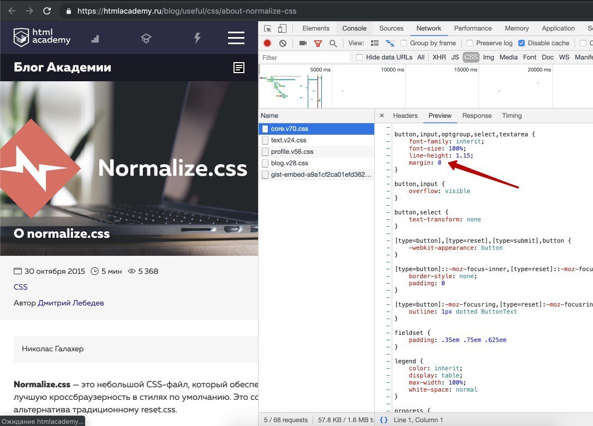Screen dimensions: 593x426
Task: Click the browser address bar URL
Action: [187, 11]
